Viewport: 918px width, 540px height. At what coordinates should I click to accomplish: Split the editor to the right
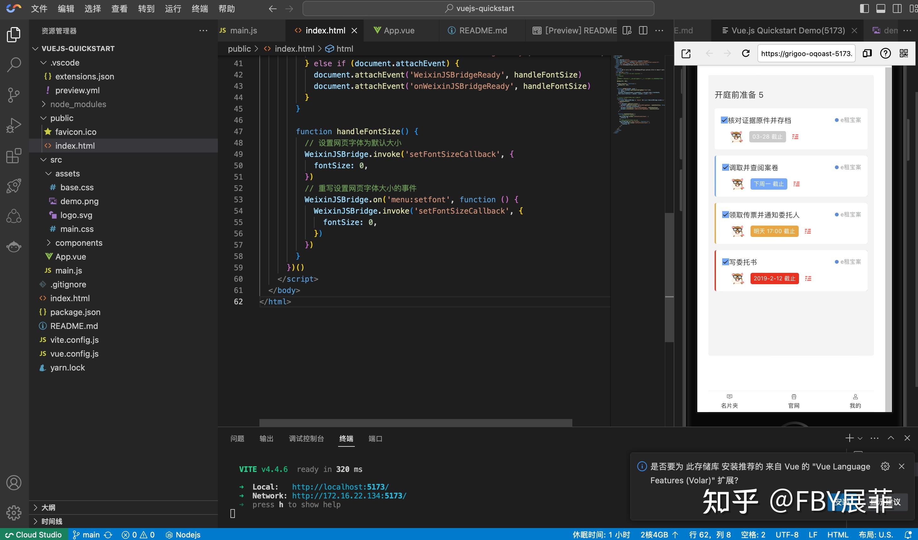coord(643,31)
